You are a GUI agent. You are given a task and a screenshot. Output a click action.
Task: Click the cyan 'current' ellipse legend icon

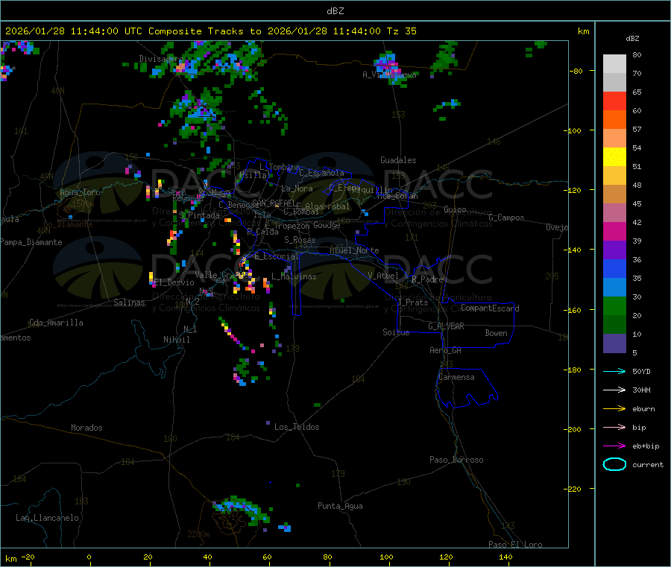point(614,464)
